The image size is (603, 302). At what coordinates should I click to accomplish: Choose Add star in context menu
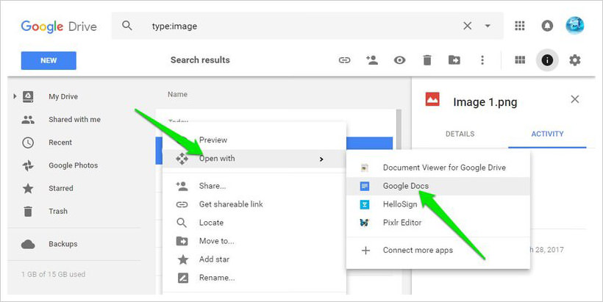coord(254,259)
